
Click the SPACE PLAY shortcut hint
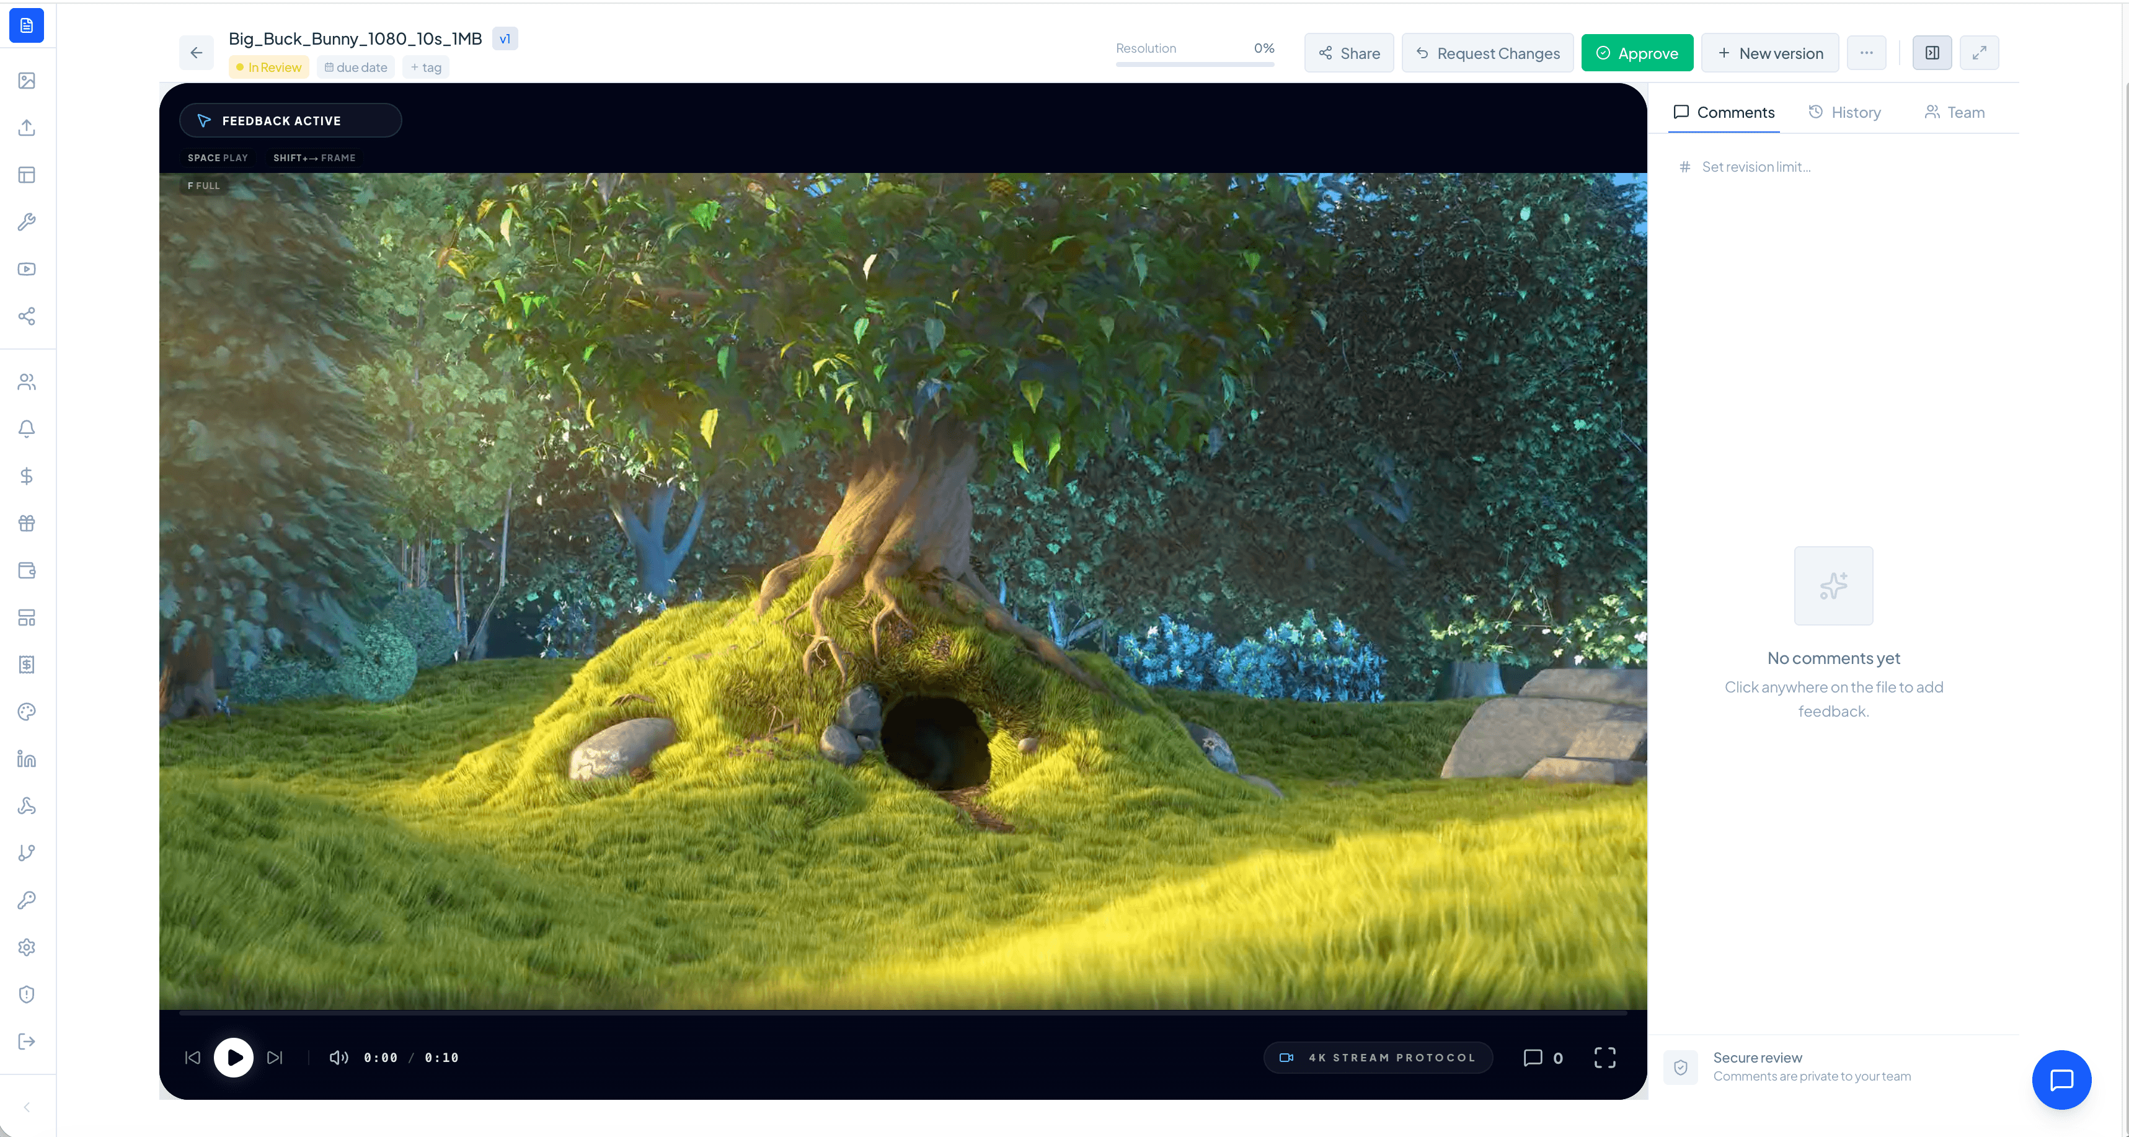click(x=218, y=158)
